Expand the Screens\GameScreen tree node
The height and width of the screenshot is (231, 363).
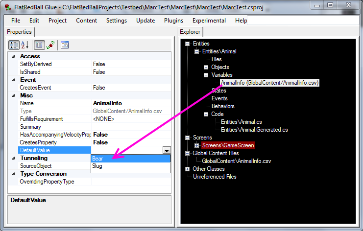click(197, 145)
